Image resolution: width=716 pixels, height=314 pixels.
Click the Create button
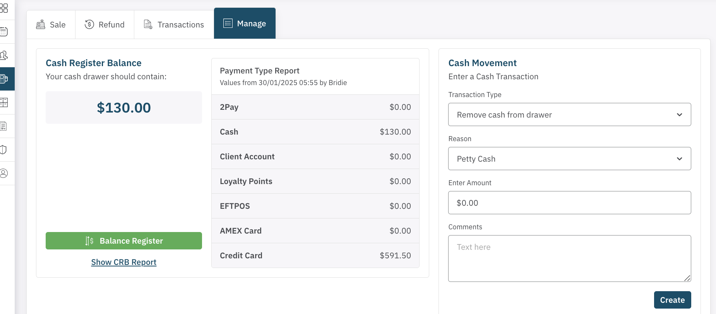(x=672, y=300)
